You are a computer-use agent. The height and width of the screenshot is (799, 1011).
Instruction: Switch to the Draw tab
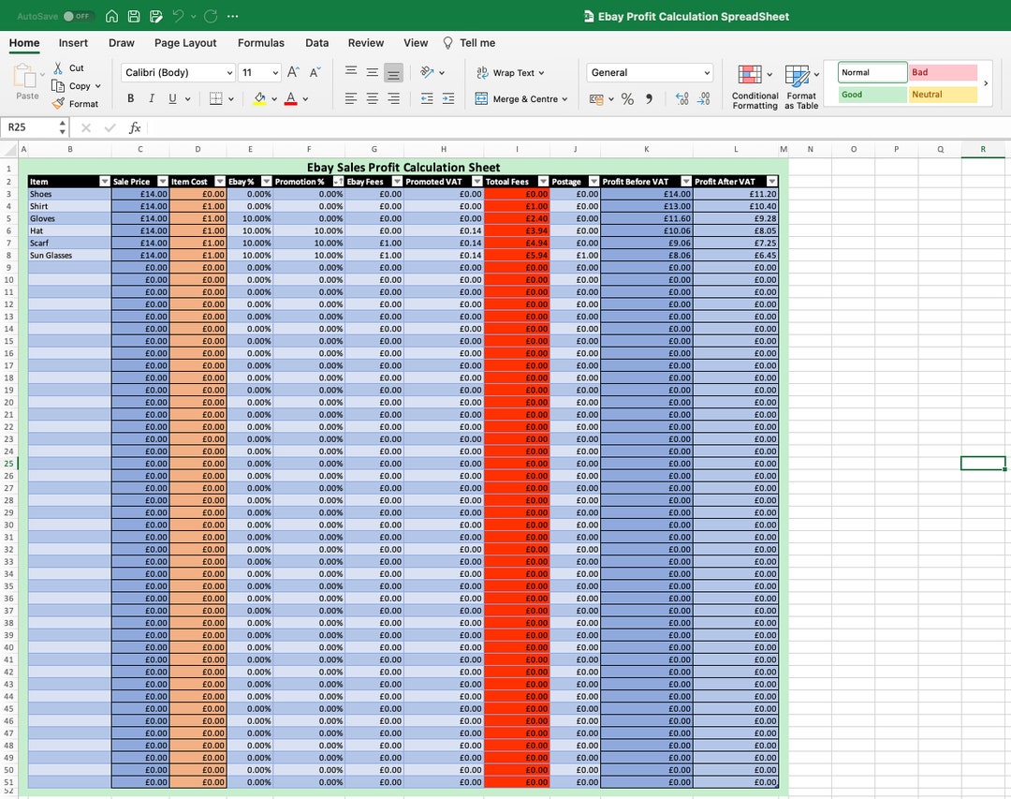[x=121, y=42]
